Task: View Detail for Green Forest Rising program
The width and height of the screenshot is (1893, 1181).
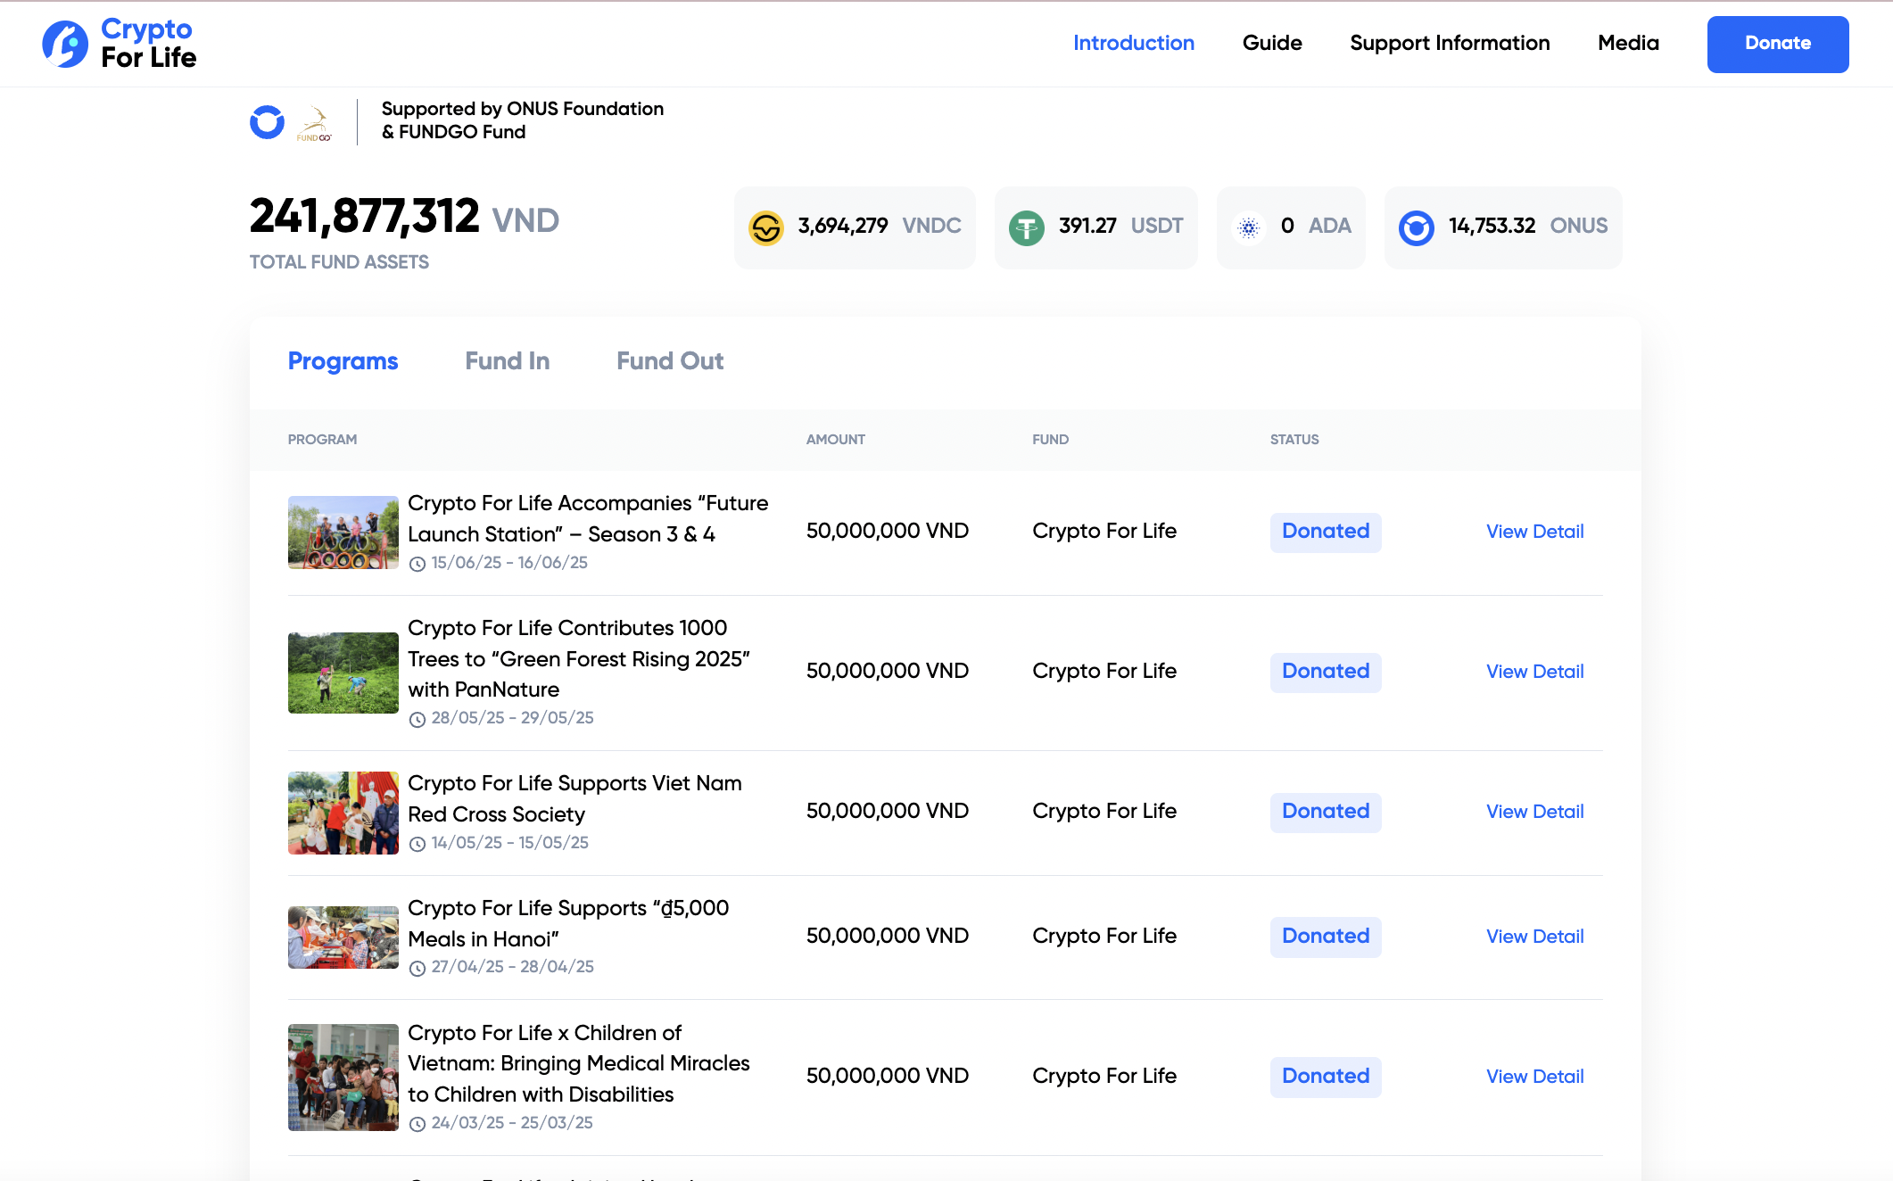Action: (x=1534, y=672)
